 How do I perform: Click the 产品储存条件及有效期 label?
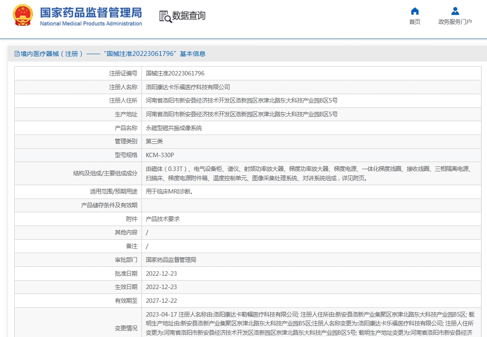click(109, 205)
